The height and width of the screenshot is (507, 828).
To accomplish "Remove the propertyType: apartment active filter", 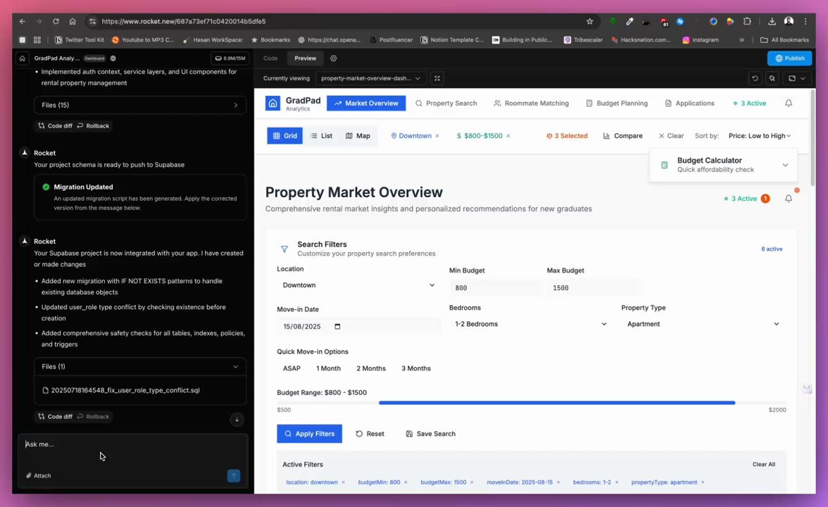I will coord(703,482).
